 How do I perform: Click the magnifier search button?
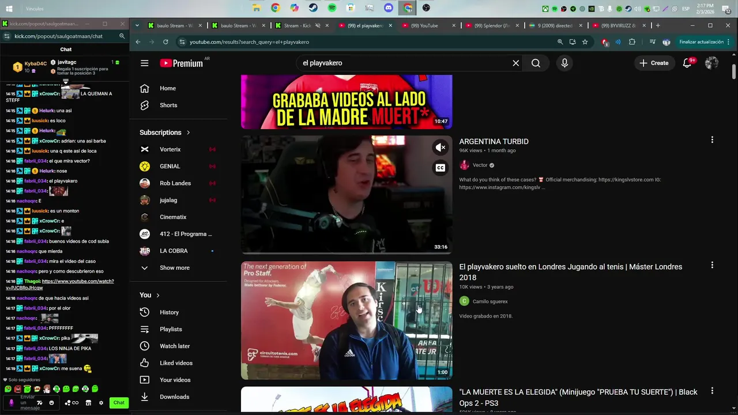pos(536,63)
